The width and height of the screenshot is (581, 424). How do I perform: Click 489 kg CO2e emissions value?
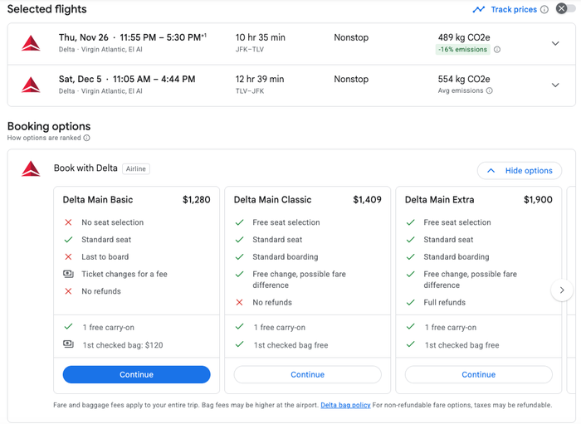click(x=464, y=37)
